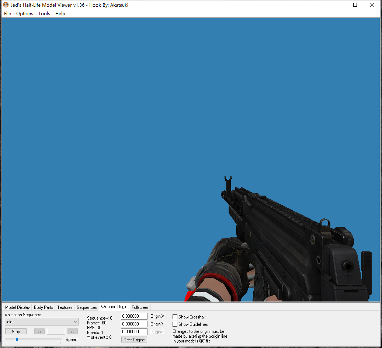Click the Test Origins button

click(134, 340)
